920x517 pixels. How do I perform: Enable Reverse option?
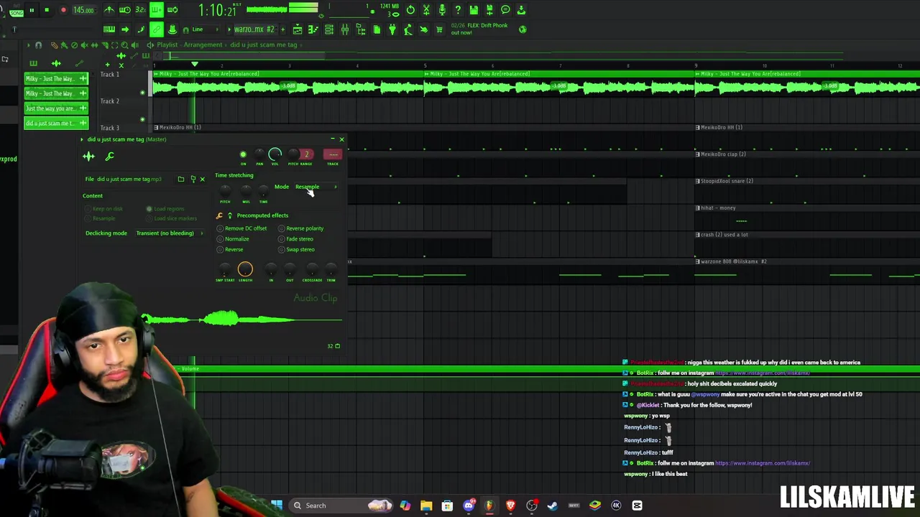click(230, 250)
